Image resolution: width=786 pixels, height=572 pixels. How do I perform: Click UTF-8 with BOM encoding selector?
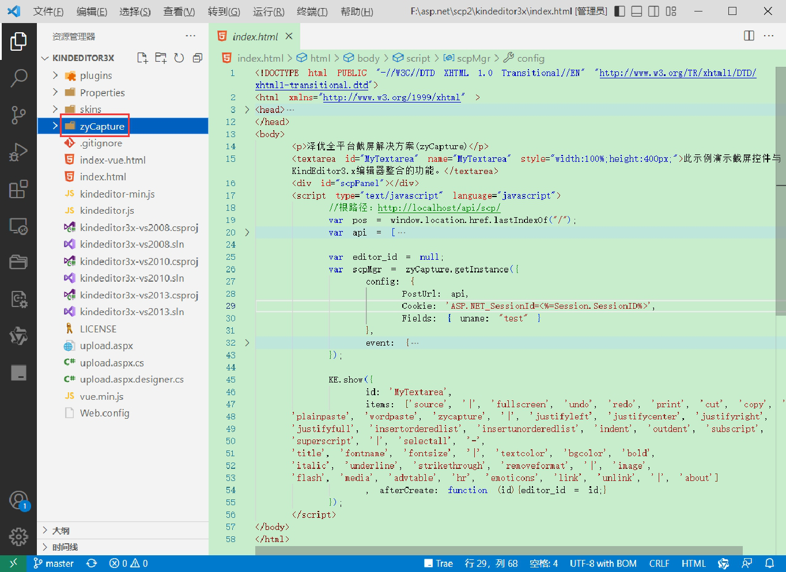(x=603, y=563)
